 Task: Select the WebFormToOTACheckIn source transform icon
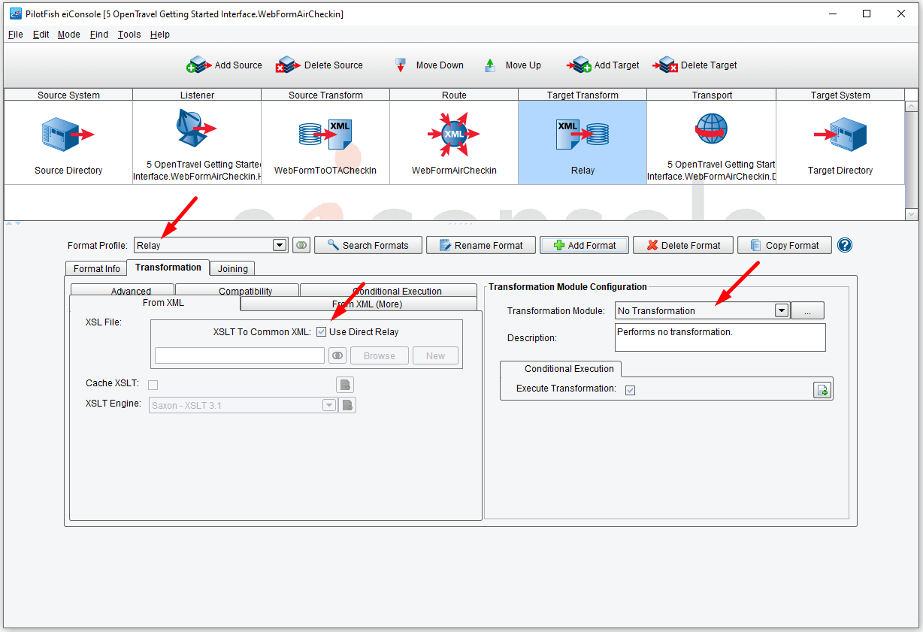click(325, 133)
